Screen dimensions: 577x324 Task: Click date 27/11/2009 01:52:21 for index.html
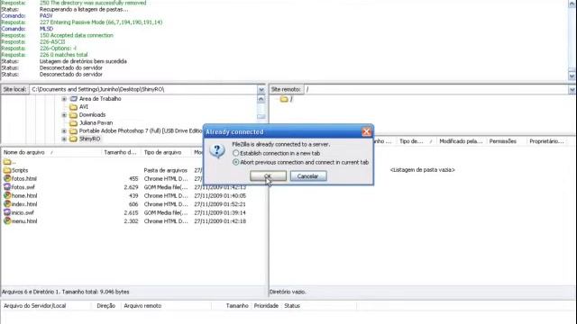(220, 204)
